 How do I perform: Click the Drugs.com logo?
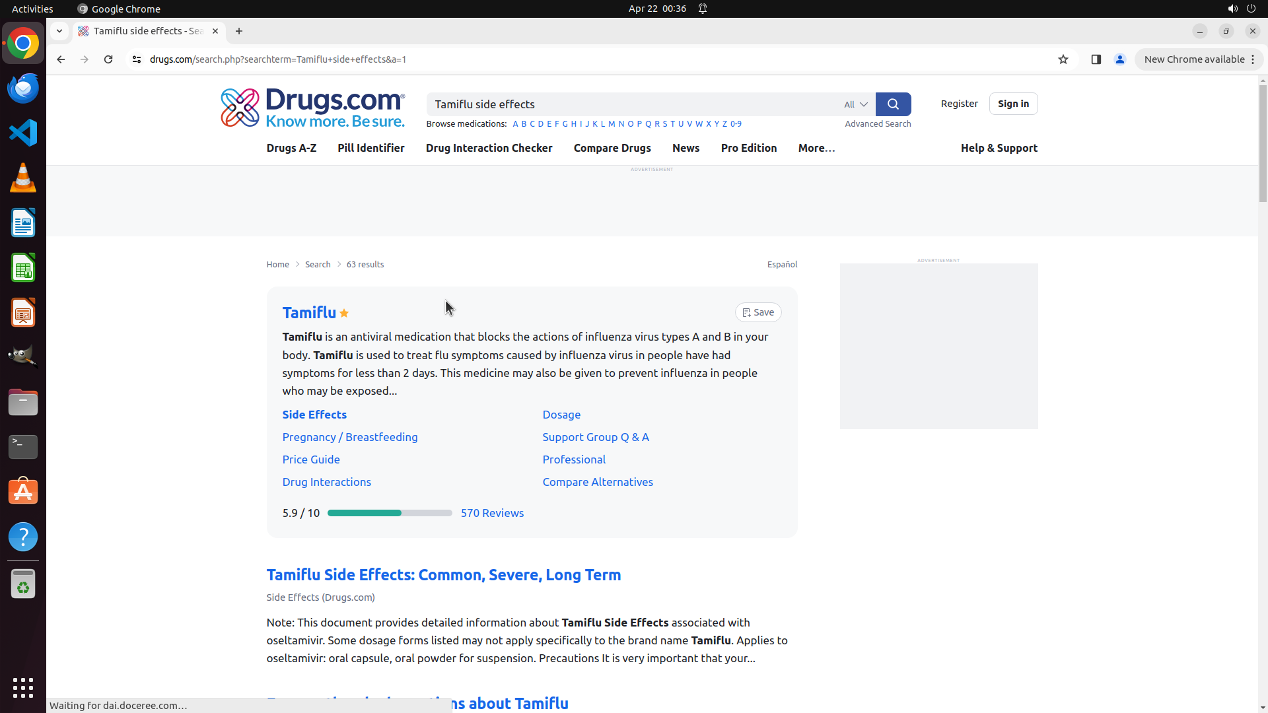(x=312, y=108)
